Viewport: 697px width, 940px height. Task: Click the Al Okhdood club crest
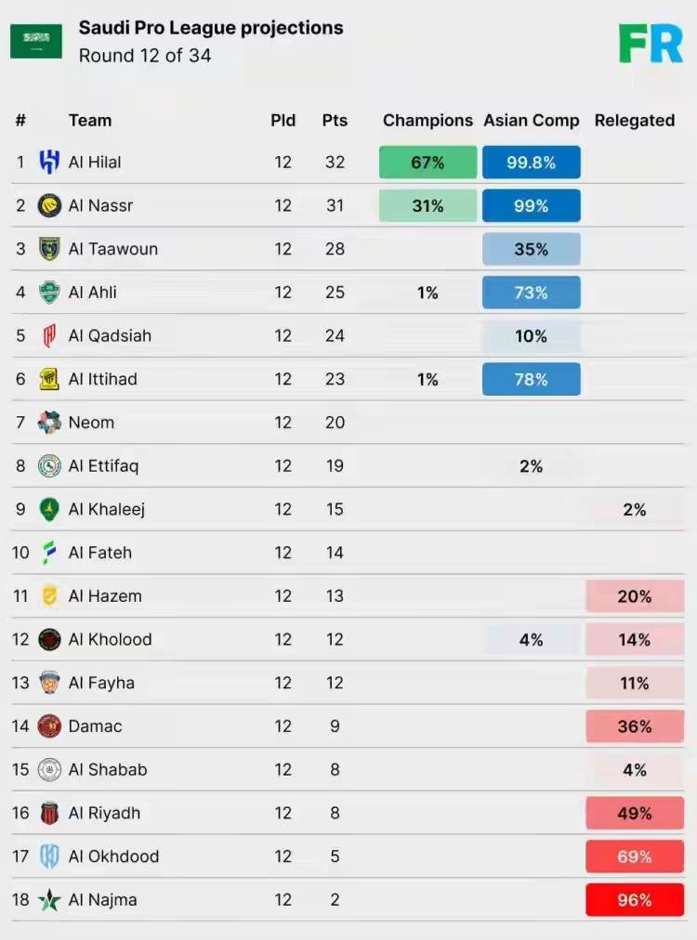point(49,856)
